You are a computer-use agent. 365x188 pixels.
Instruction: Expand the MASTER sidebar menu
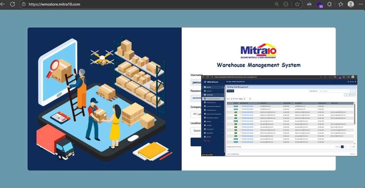[213, 87]
